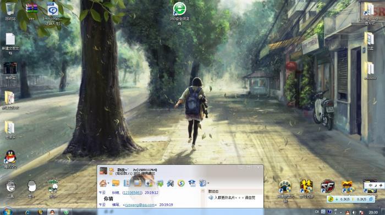Screen dimensions: 385x215
Task: Open group home house icon in QQ toolbar
Action: click(103, 183)
